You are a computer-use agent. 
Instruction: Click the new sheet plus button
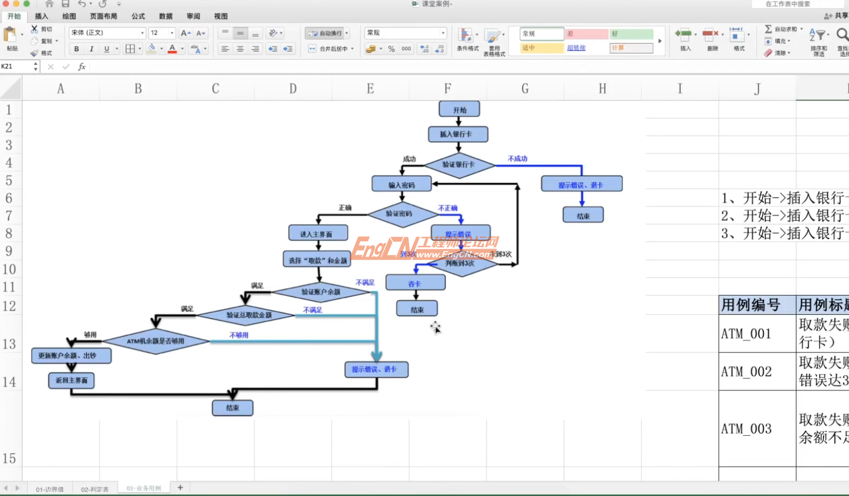[180, 487]
